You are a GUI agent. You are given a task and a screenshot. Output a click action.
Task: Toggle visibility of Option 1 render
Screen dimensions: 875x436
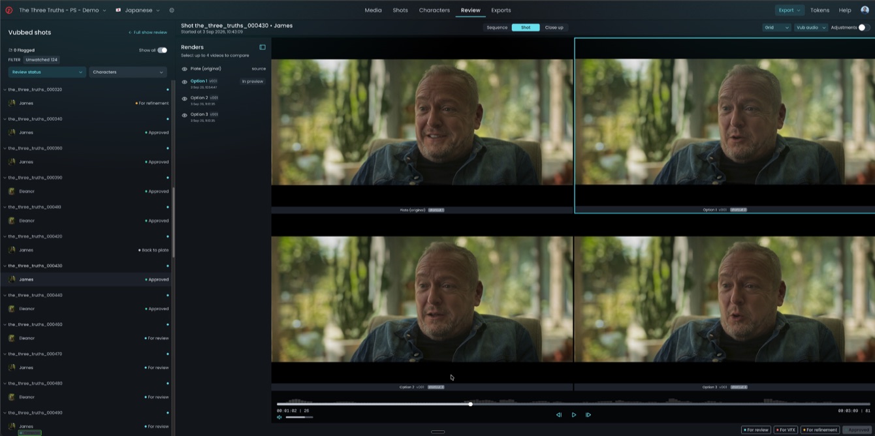pyautogui.click(x=185, y=82)
